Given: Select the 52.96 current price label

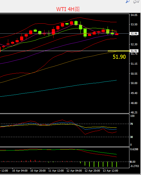Looking at the screenshot, I should click(134, 33).
